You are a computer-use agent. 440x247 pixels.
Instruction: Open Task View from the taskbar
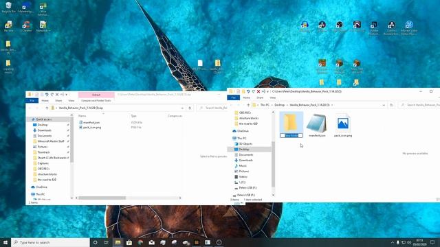point(107,242)
